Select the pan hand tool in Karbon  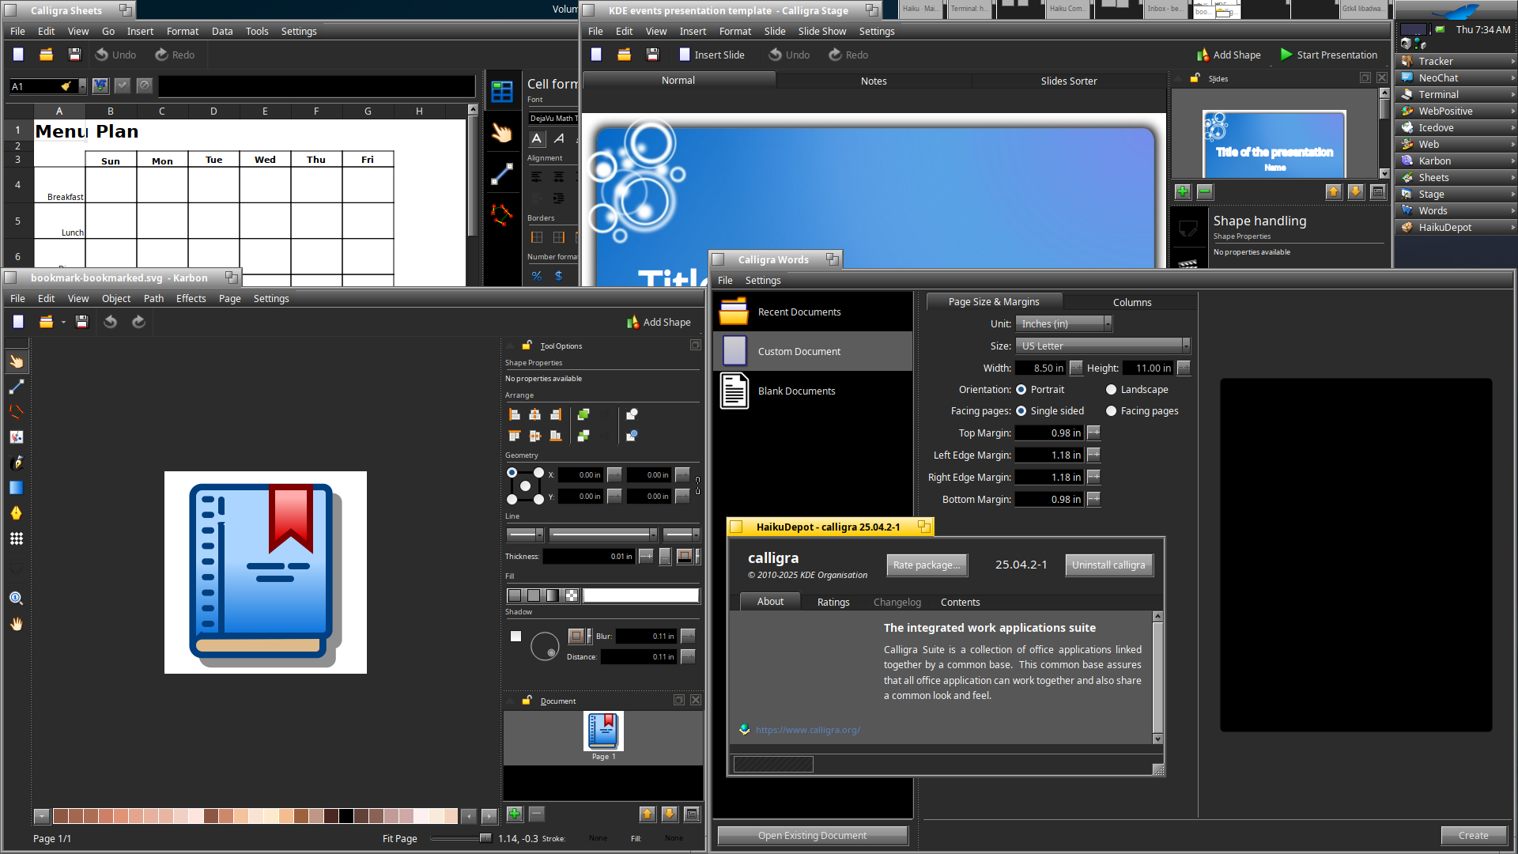point(17,624)
